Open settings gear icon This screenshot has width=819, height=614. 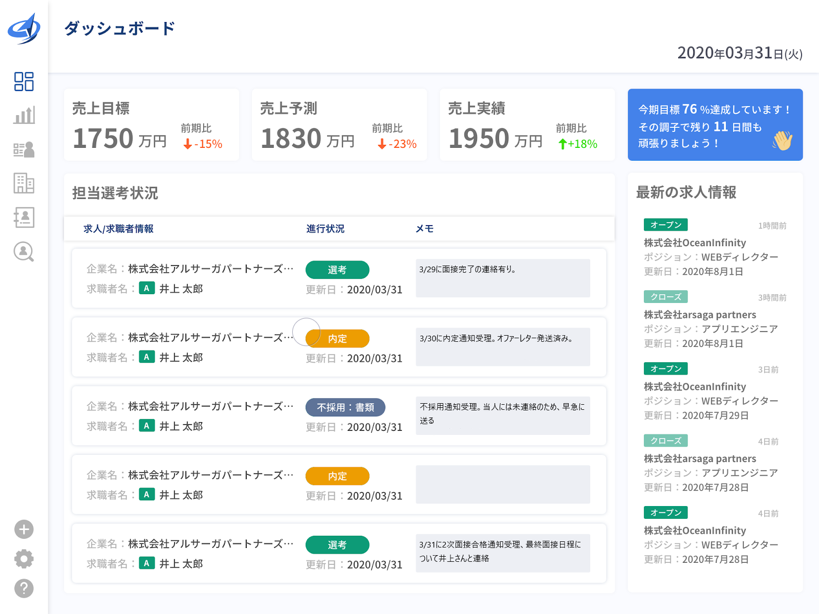click(x=24, y=559)
